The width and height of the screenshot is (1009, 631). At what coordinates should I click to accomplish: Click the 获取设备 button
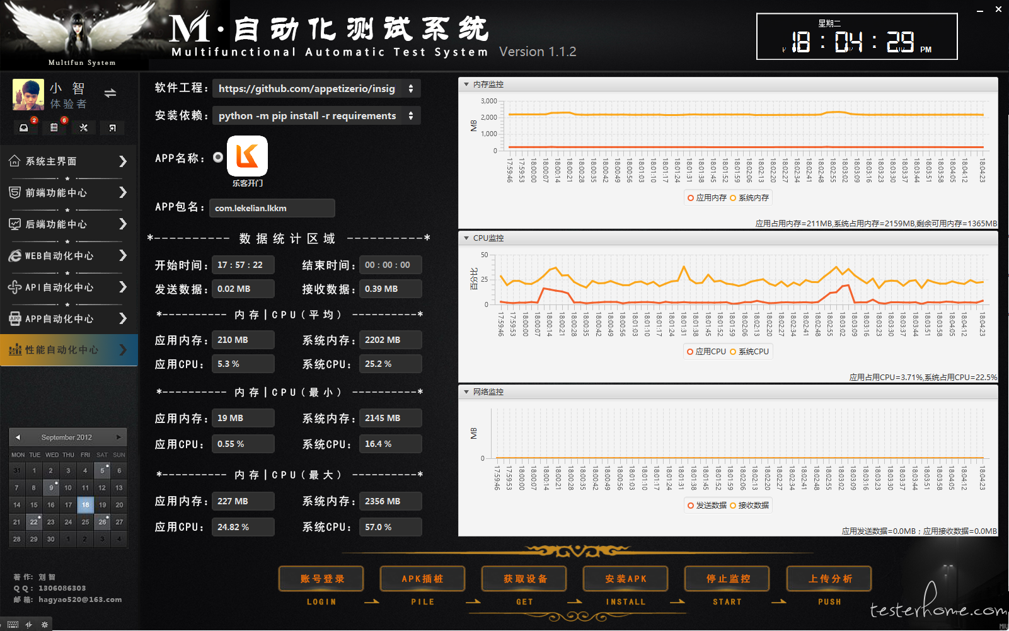pyautogui.click(x=524, y=579)
